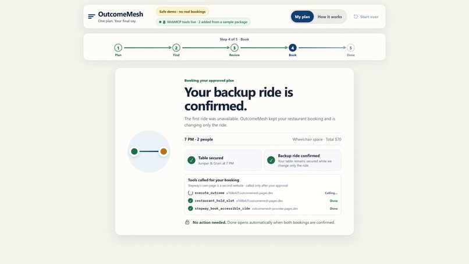Screen dimensions: 469x264
Task: Click the 7 PM · 2 people text
Action: point(198,139)
